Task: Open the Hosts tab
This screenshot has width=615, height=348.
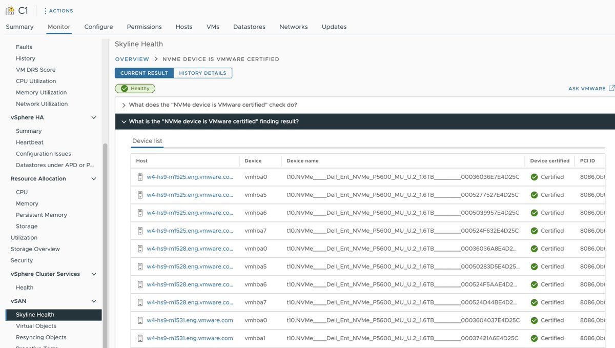Action: [x=184, y=27]
